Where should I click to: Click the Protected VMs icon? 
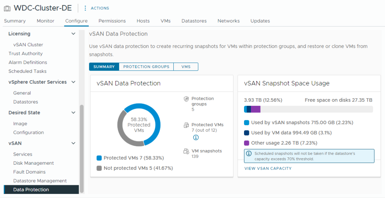[186, 125]
